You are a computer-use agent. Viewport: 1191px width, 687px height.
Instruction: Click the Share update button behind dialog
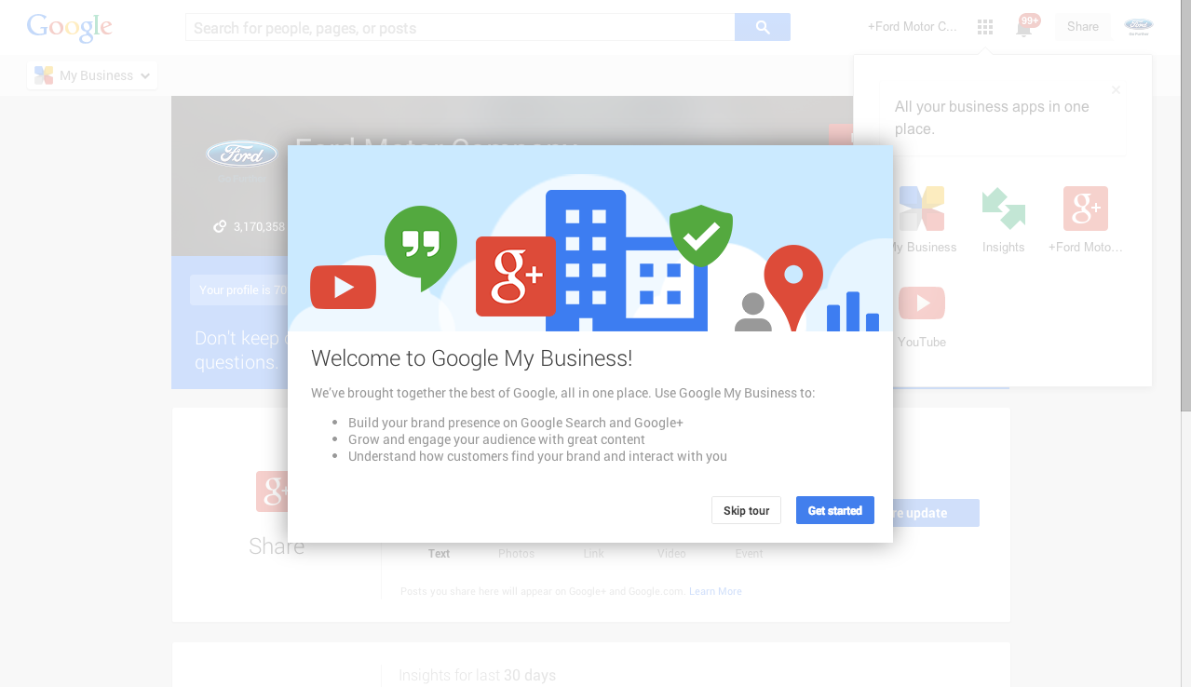(x=936, y=513)
